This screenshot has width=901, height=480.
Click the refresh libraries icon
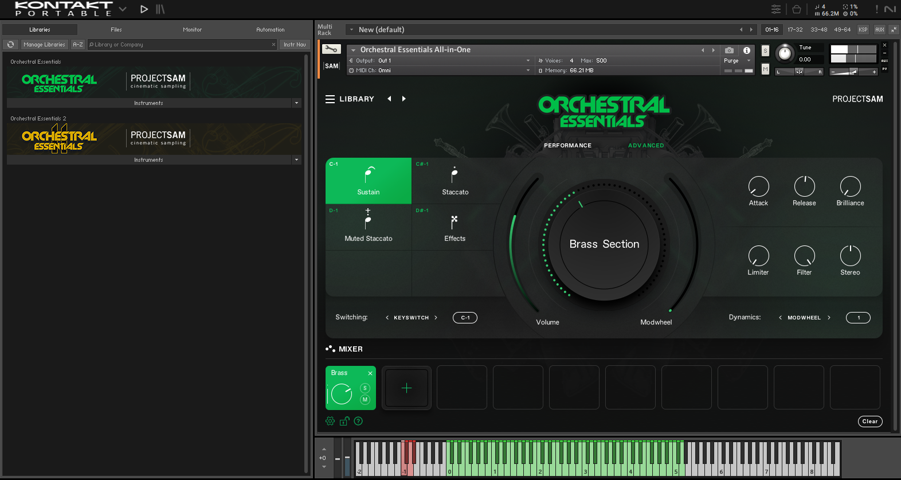(x=10, y=44)
